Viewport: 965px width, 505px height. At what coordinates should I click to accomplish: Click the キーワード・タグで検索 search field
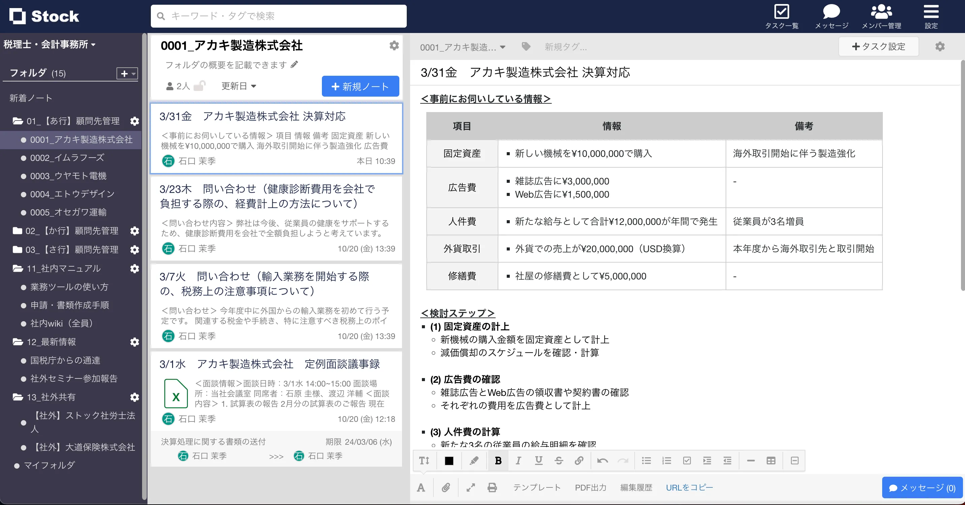(278, 16)
